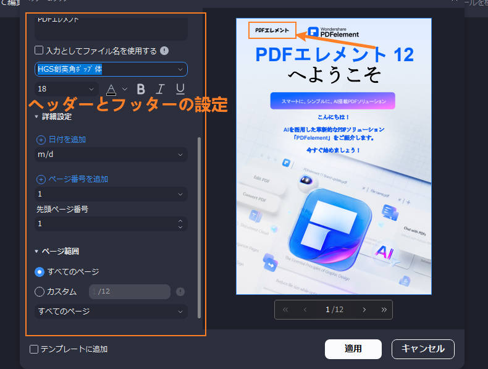Toggle underline formatting icon

(180, 89)
